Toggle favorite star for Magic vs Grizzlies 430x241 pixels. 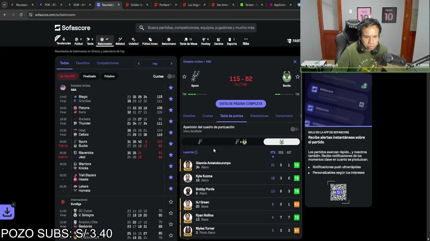171,99
